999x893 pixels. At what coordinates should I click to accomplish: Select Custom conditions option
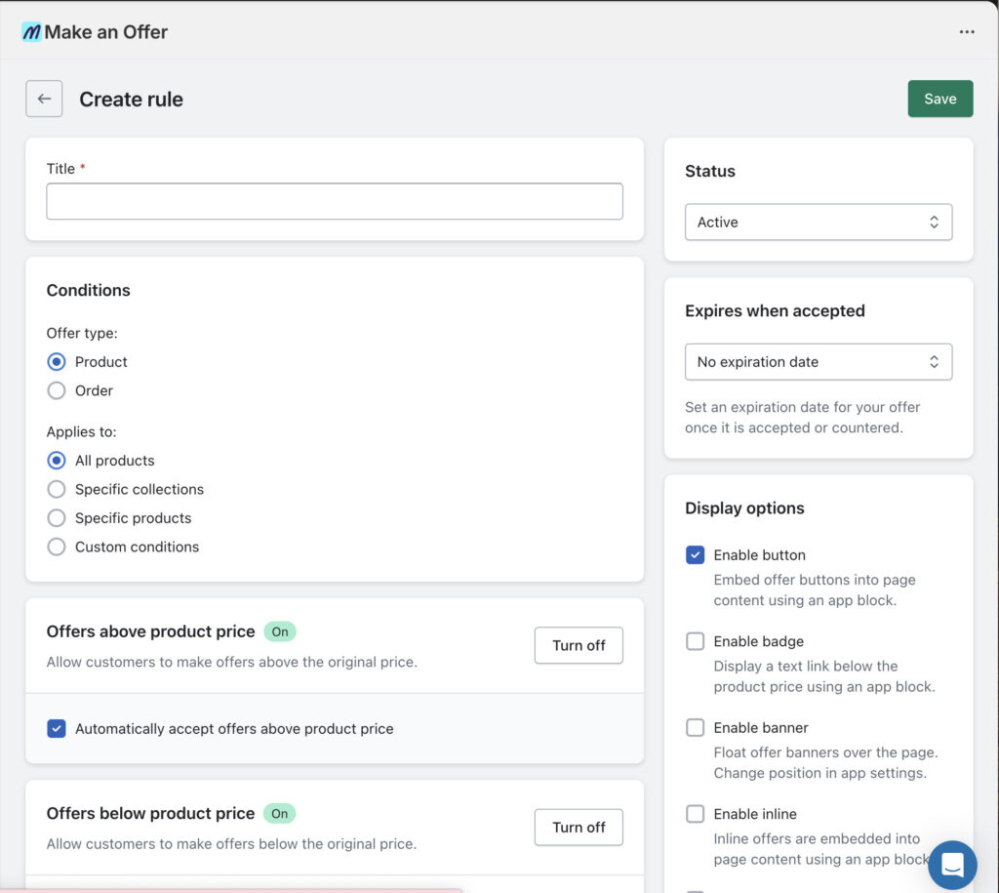[x=57, y=547]
